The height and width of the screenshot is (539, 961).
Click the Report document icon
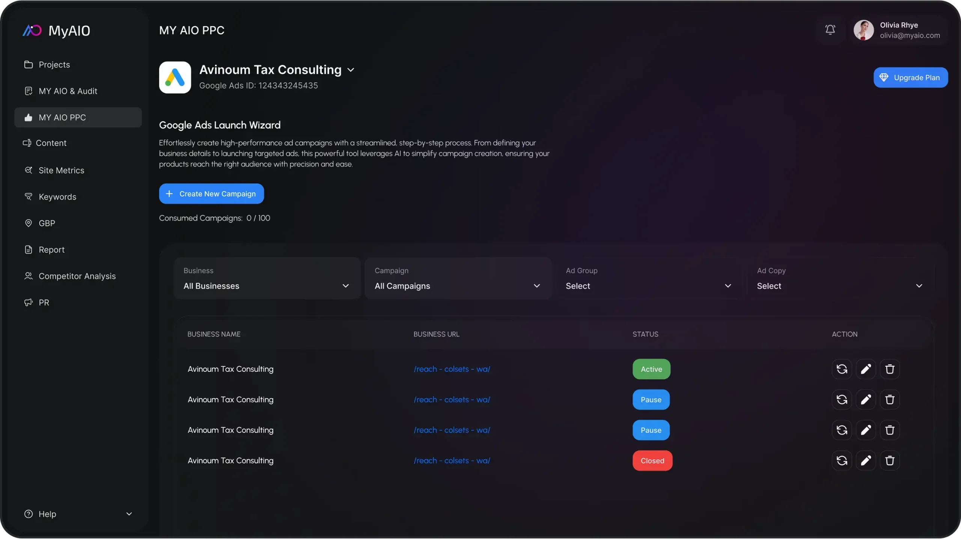pos(29,249)
